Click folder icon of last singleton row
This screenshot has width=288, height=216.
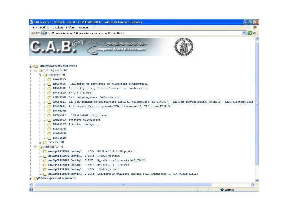click(50, 138)
